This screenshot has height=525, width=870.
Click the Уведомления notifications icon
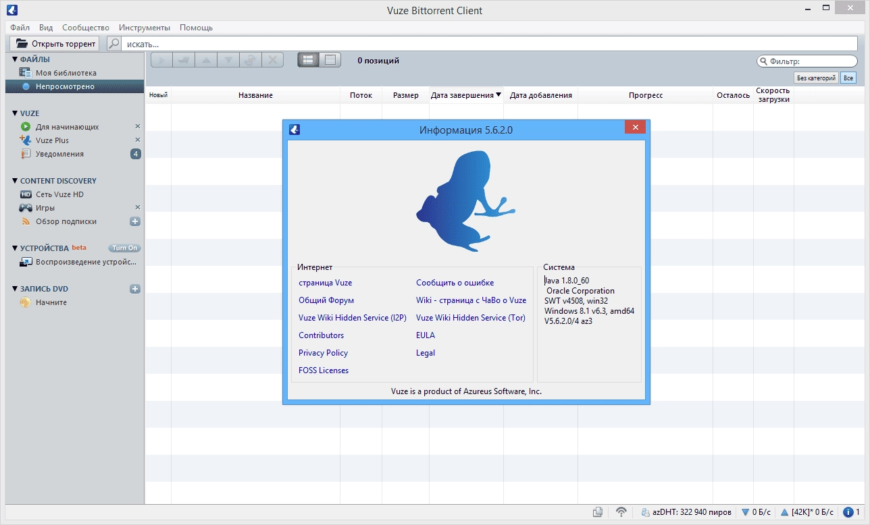tap(26, 154)
